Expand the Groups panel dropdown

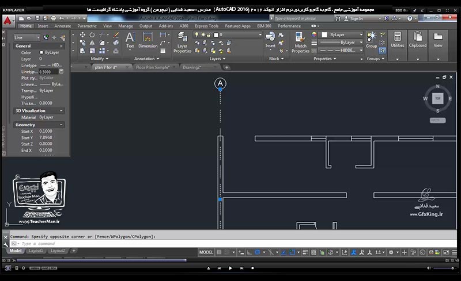(x=376, y=59)
